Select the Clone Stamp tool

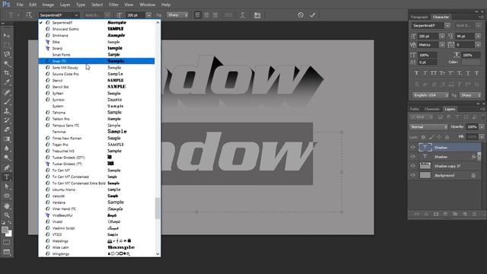[7, 111]
